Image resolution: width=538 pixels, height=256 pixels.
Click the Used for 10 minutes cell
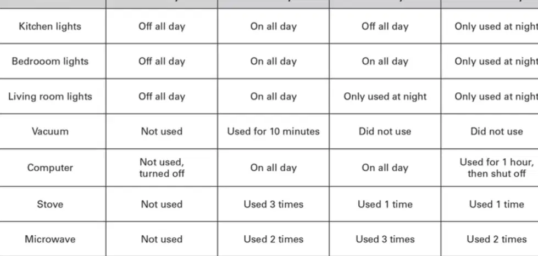pyautogui.click(x=273, y=131)
